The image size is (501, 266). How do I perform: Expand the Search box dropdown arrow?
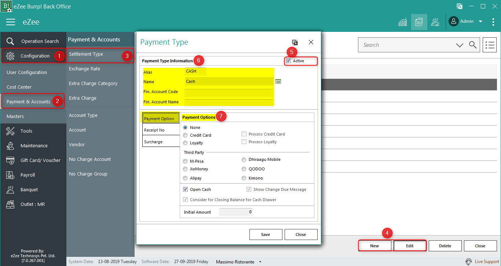[x=460, y=45]
